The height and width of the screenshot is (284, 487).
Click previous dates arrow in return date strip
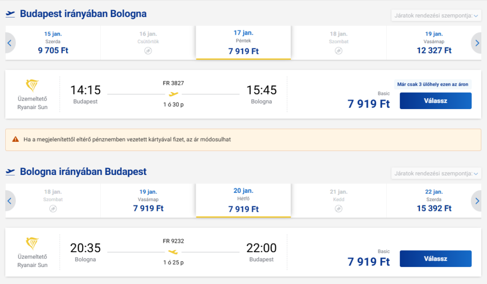point(10,201)
